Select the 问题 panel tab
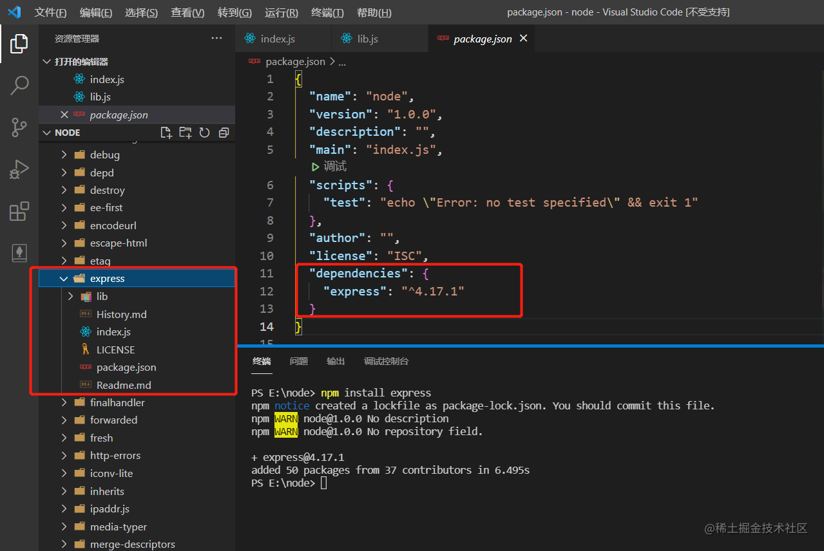 pos(299,361)
